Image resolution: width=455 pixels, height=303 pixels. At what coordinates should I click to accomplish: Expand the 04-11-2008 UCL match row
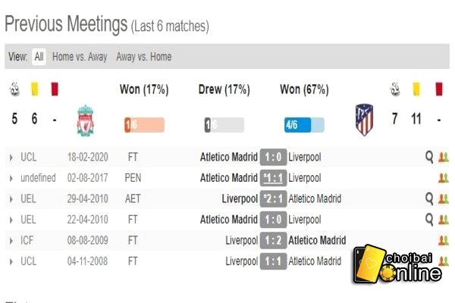11,261
